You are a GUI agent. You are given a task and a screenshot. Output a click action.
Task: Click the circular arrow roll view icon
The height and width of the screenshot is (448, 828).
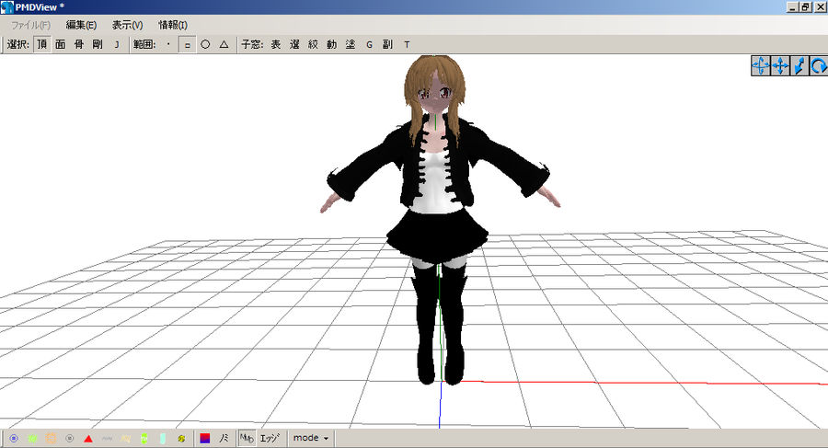819,66
